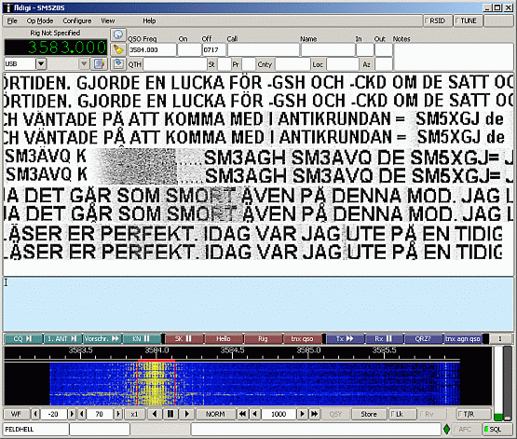The image size is (517, 439).
Task: Toggle AFC checkbox
Action: (466, 429)
